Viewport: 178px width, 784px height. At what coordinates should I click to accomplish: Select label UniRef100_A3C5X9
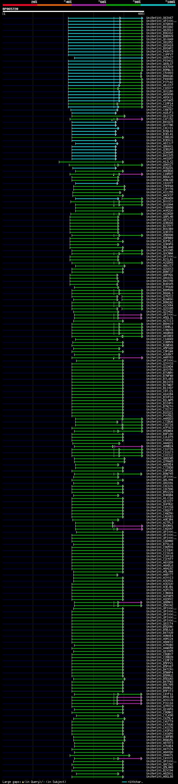click(160, 67)
